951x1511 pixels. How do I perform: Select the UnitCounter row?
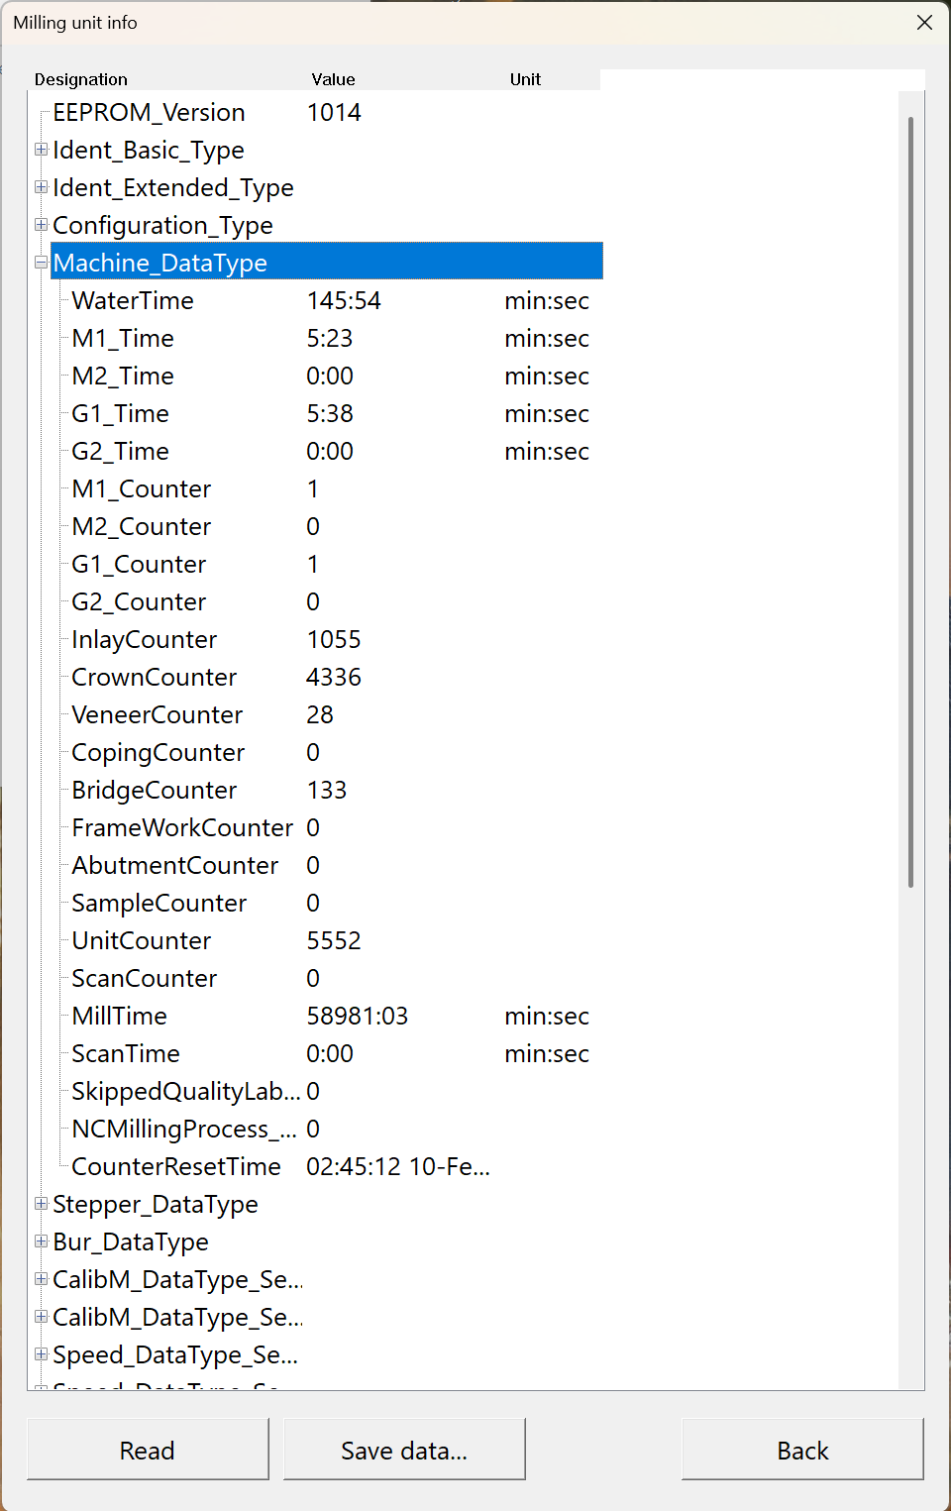[x=141, y=940]
